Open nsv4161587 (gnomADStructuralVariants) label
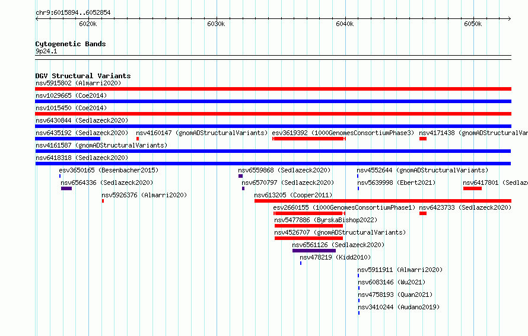528x336 pixels. click(101, 145)
